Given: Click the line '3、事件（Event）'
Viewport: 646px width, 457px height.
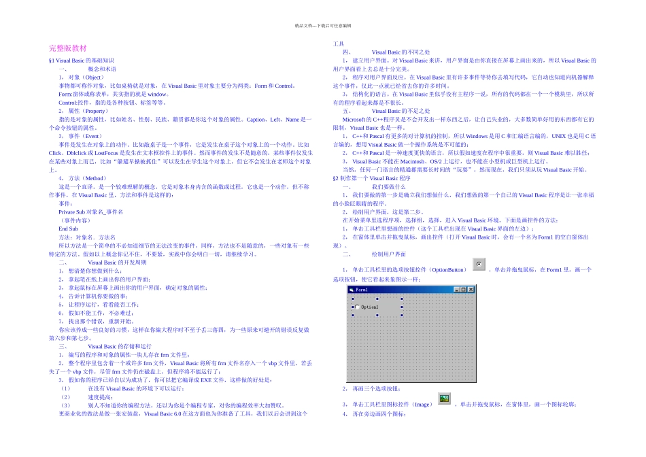Looking at the screenshot, I should (x=80, y=136).
